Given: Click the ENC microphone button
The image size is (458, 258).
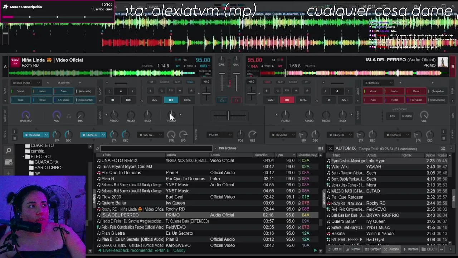Looking at the screenshot, I should 393,116.
